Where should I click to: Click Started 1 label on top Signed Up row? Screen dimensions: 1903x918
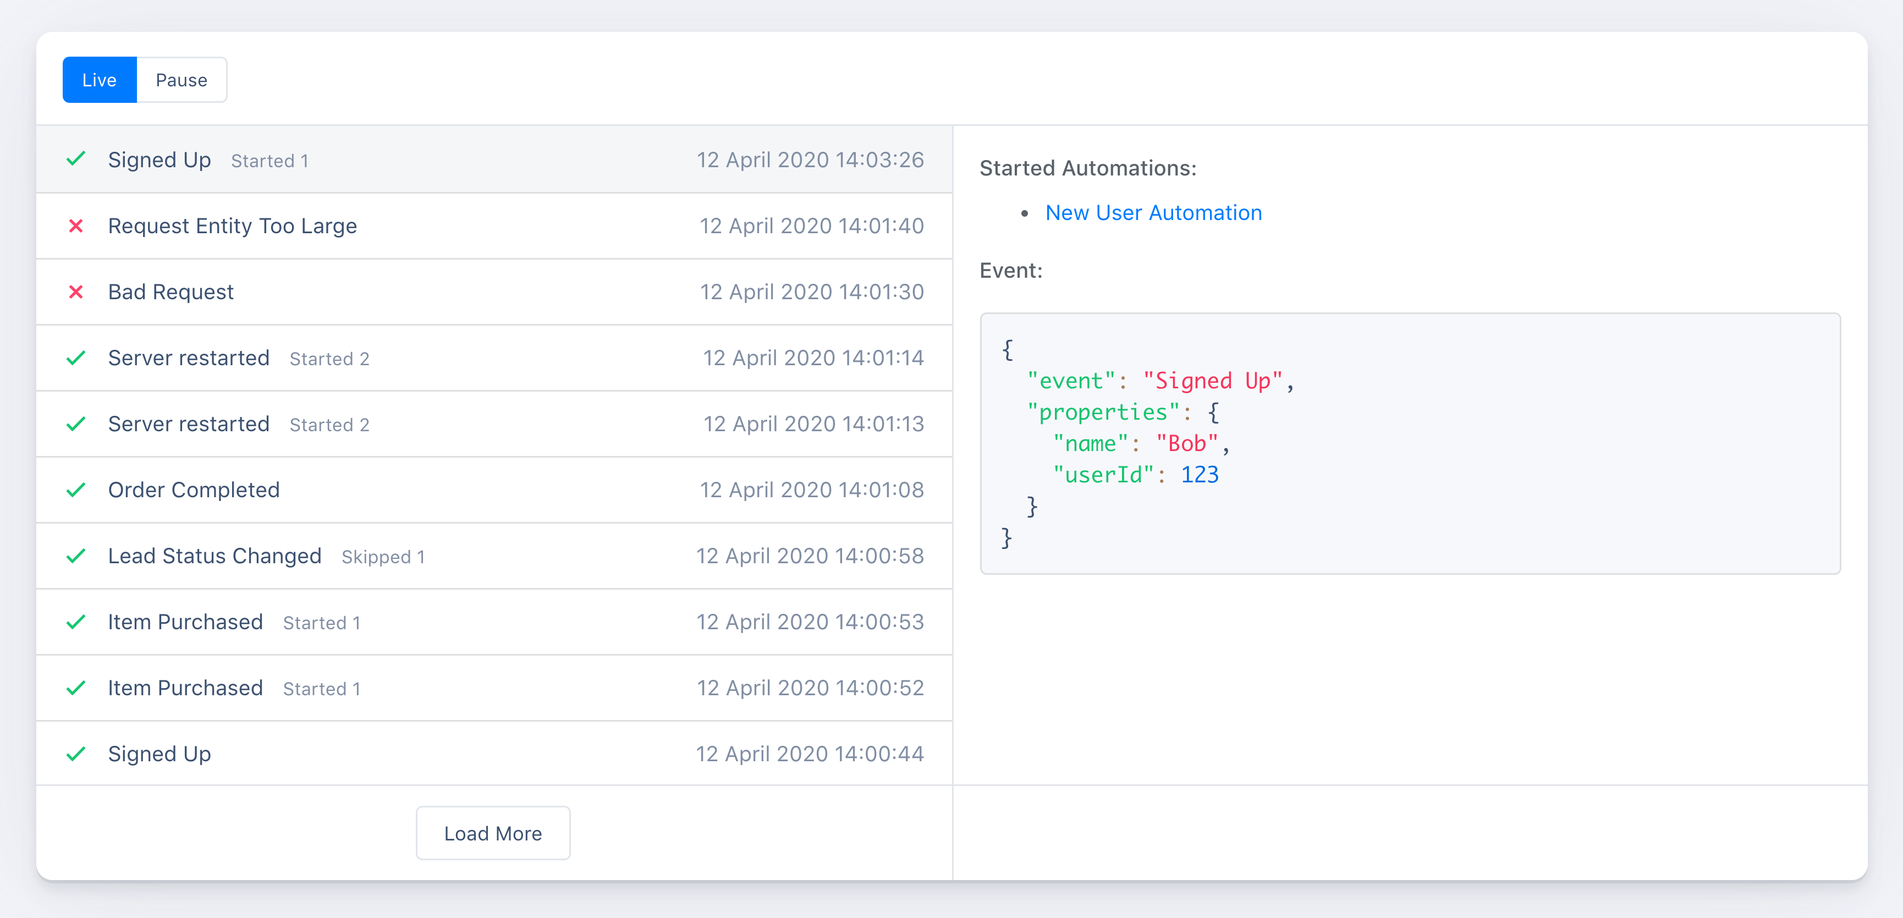(269, 161)
